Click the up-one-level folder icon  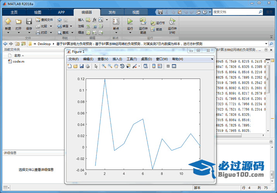pos(17,44)
